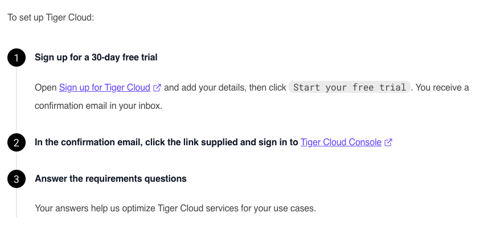Click external-link icon beside Sign up for Tiger Cloud
Viewport: 496px width, 229px height.
[x=157, y=88]
